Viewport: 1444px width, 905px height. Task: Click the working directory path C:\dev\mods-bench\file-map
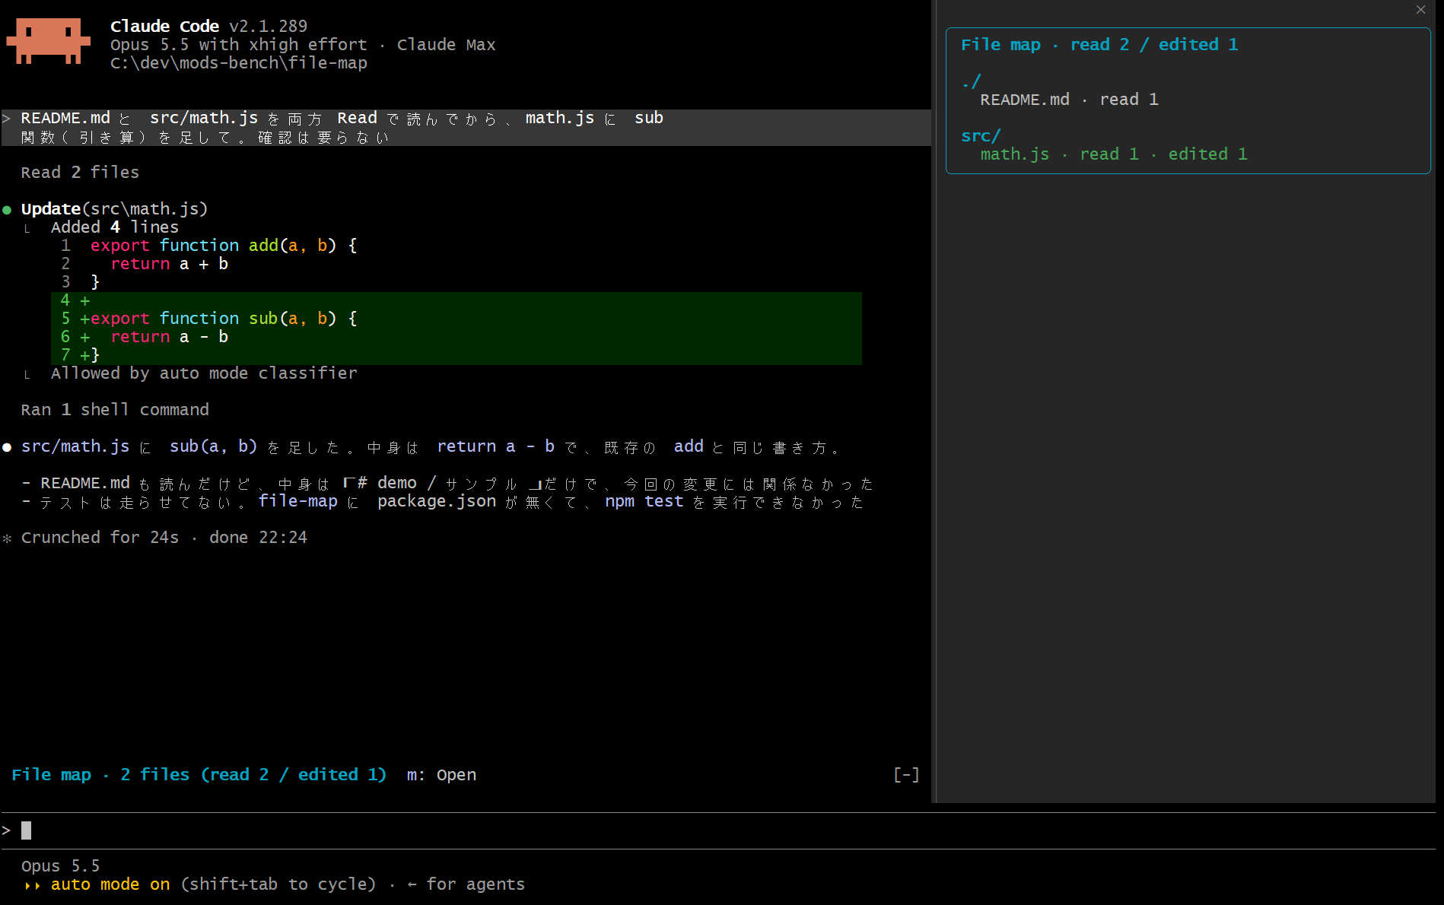(239, 63)
